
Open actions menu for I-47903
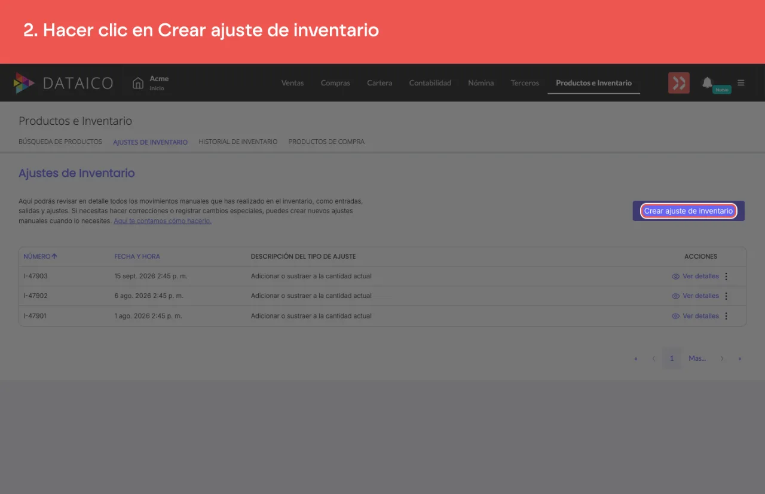pos(726,277)
